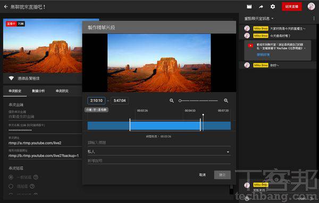Select the first latency radio button
The image size is (319, 203).
click(11, 177)
